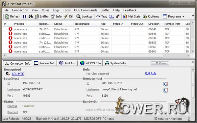Click the Remote Host IP link
The width and height of the screenshot is (197, 123).
(88, 83)
